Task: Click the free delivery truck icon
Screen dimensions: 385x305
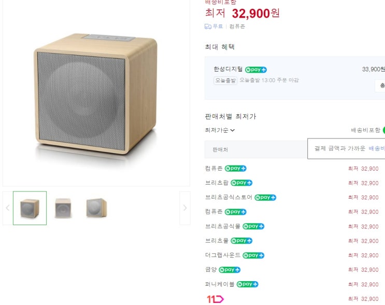Action: [x=208, y=26]
